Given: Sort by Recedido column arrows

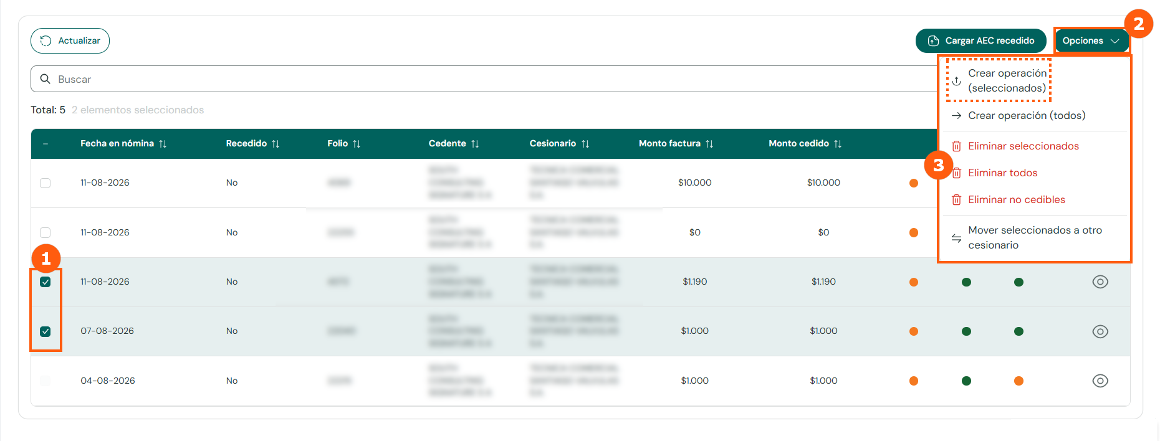Looking at the screenshot, I should 276,144.
